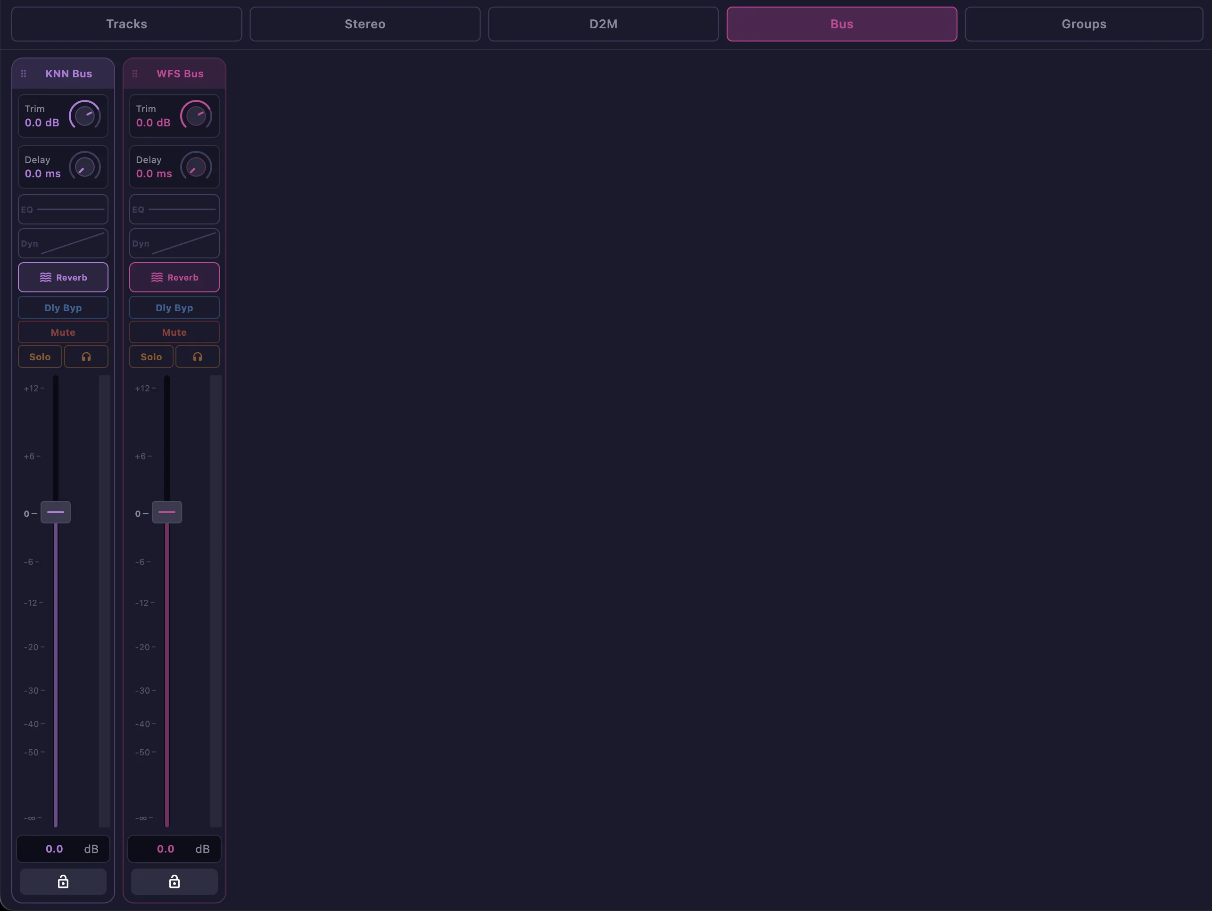Enable Dly Byp on WFS Bus
Image resolution: width=1212 pixels, height=911 pixels.
coord(174,307)
